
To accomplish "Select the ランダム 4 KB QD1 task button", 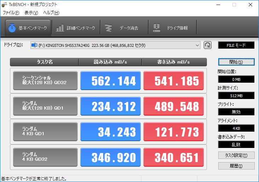I will 45,132.
